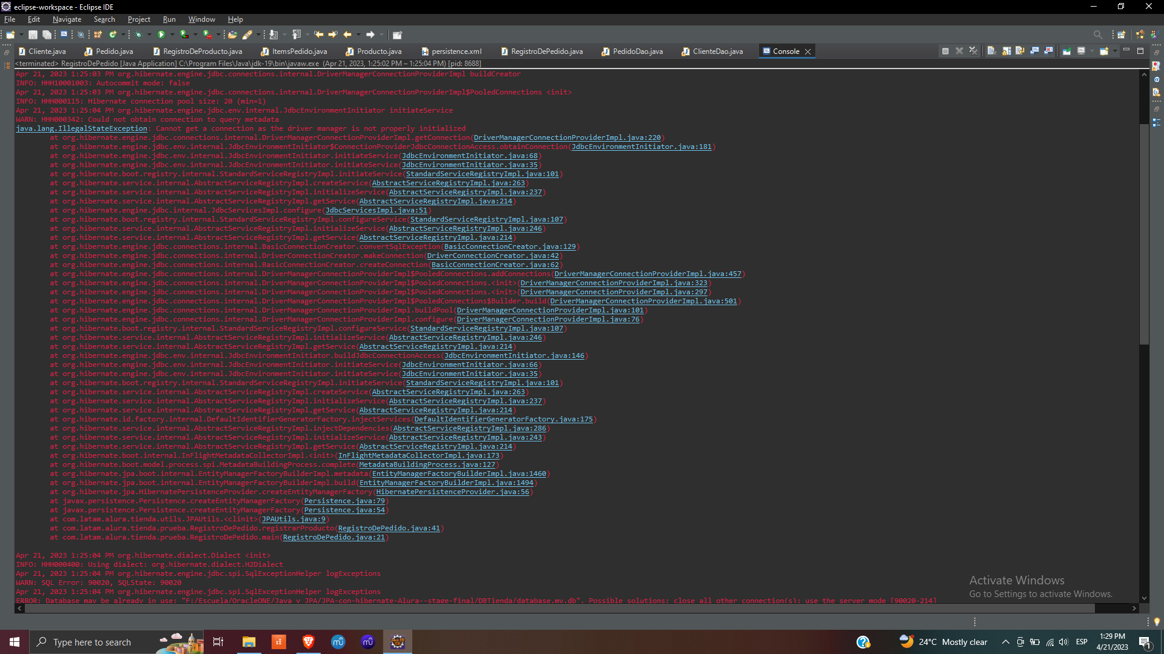The width and height of the screenshot is (1164, 654).
Task: Click the Remove Launch X icon
Action: pos(960,51)
